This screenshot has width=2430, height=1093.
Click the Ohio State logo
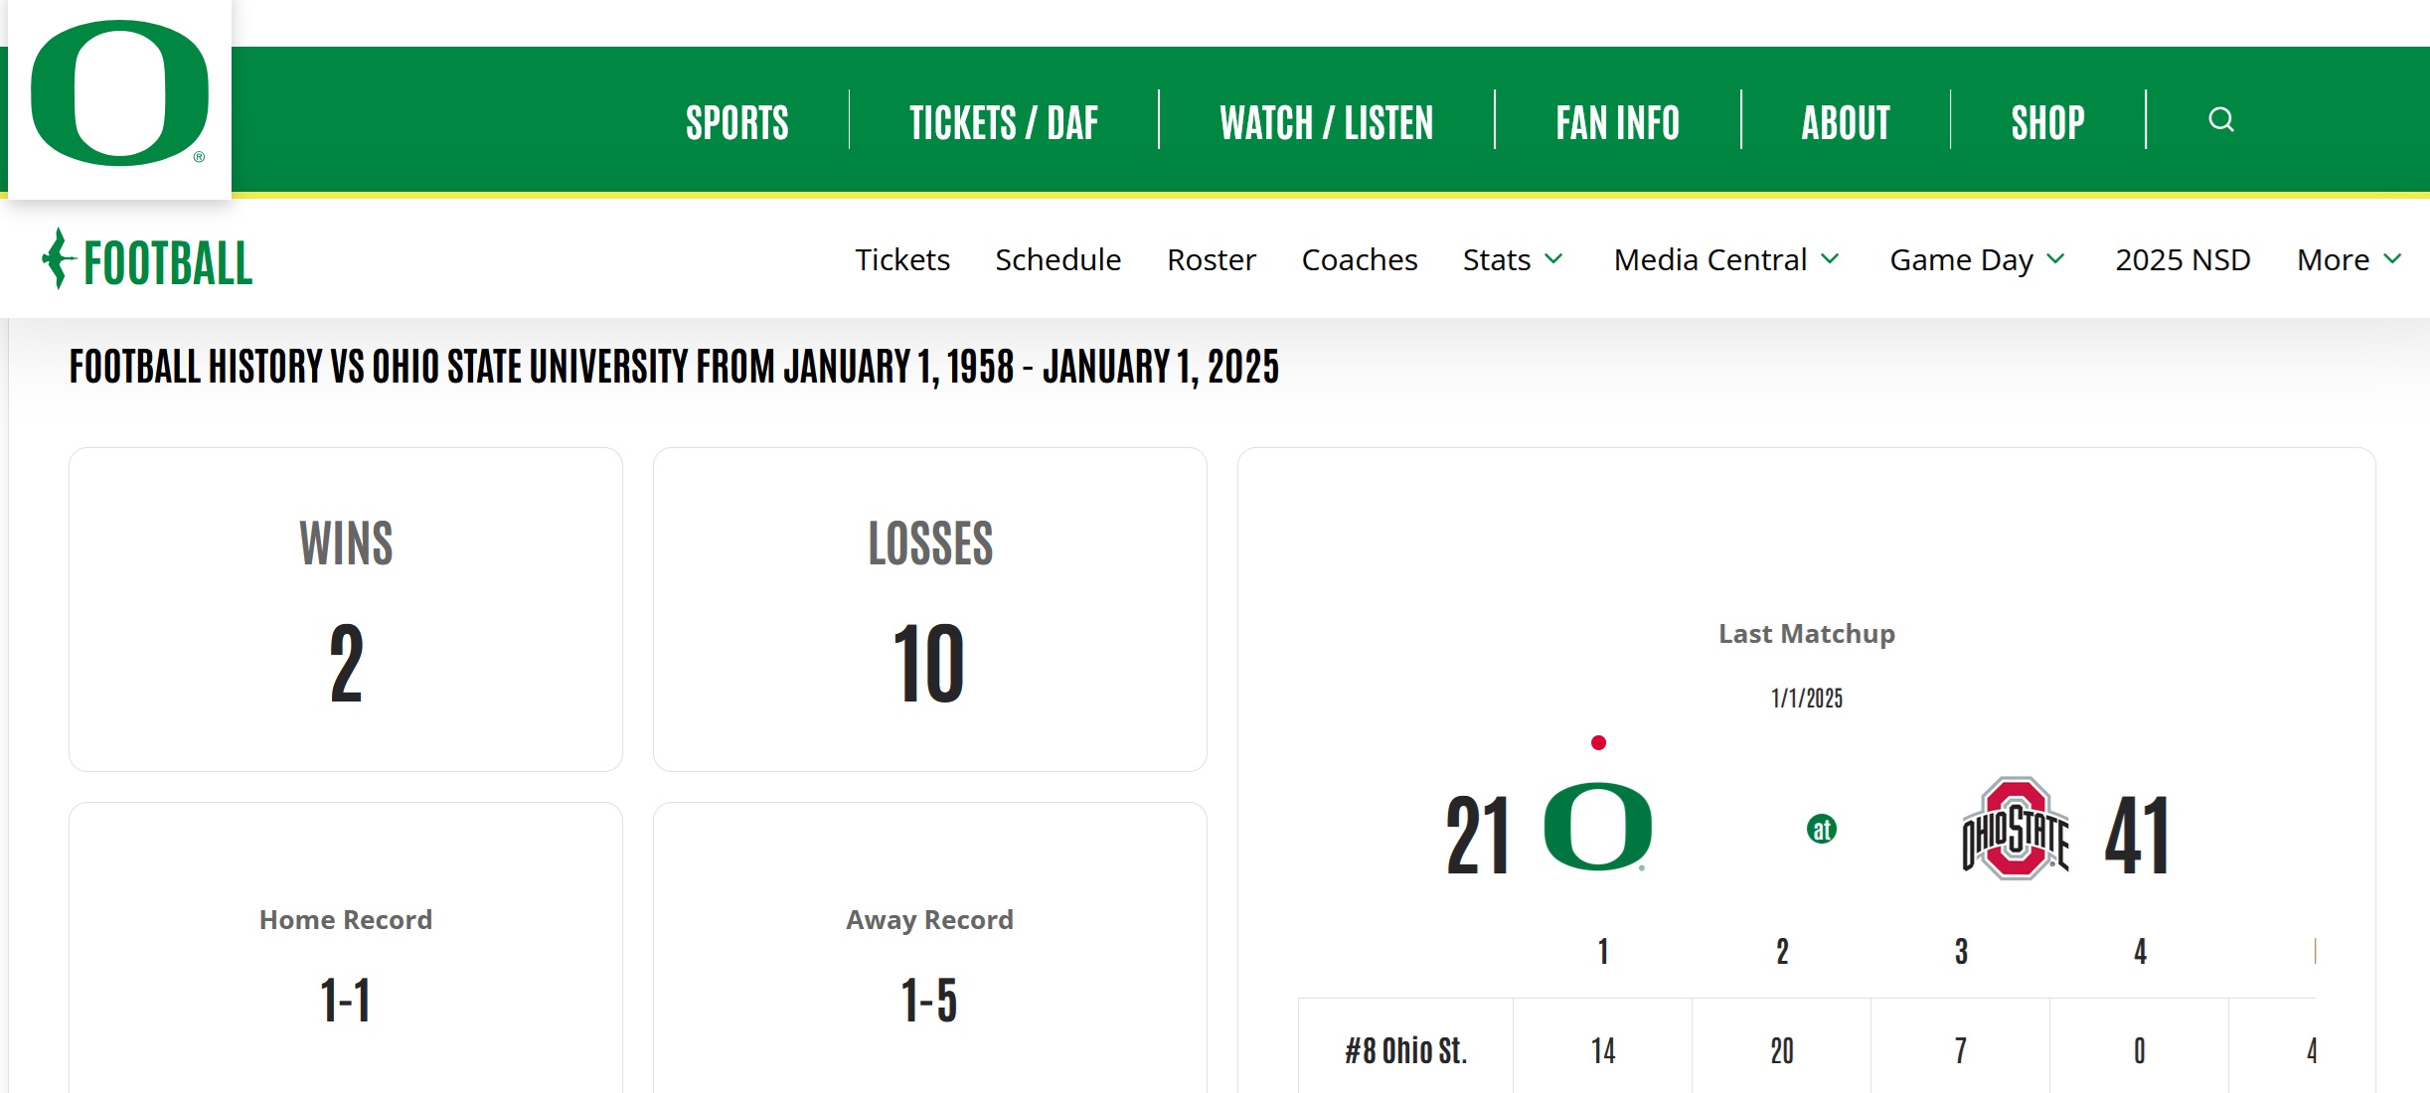click(x=2015, y=829)
